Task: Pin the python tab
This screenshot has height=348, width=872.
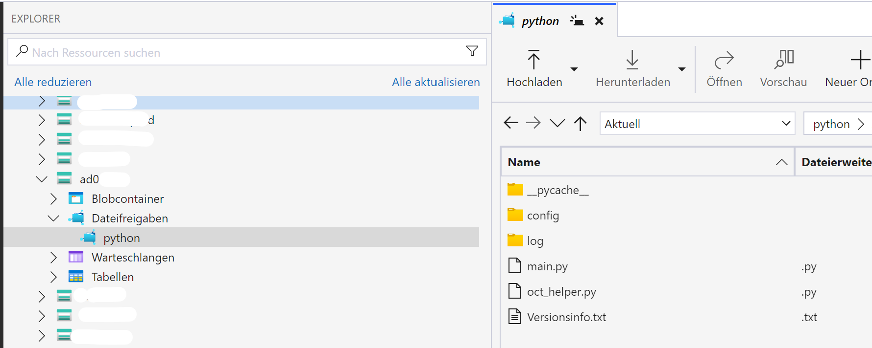Action: click(577, 21)
